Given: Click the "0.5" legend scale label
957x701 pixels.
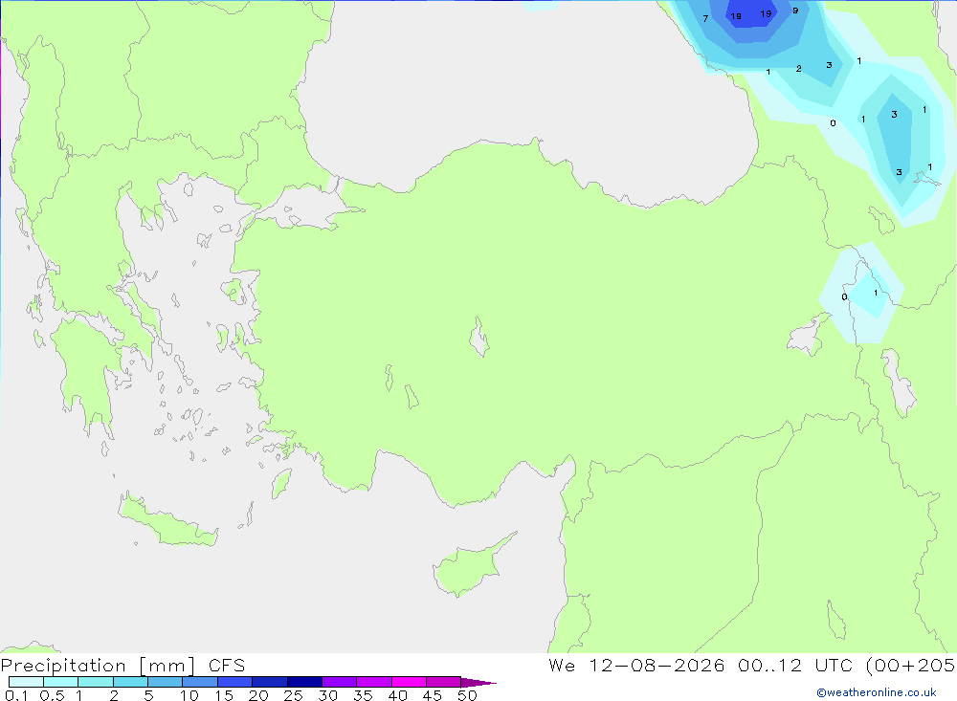Looking at the screenshot, I should (52, 695).
